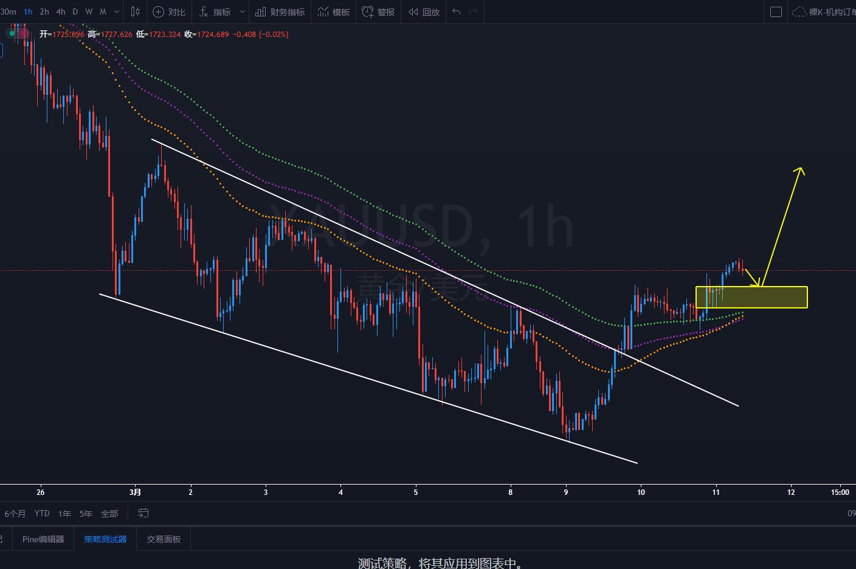This screenshot has height=569, width=856.
Task: Switch to the 30m timeframe
Action: coord(8,12)
